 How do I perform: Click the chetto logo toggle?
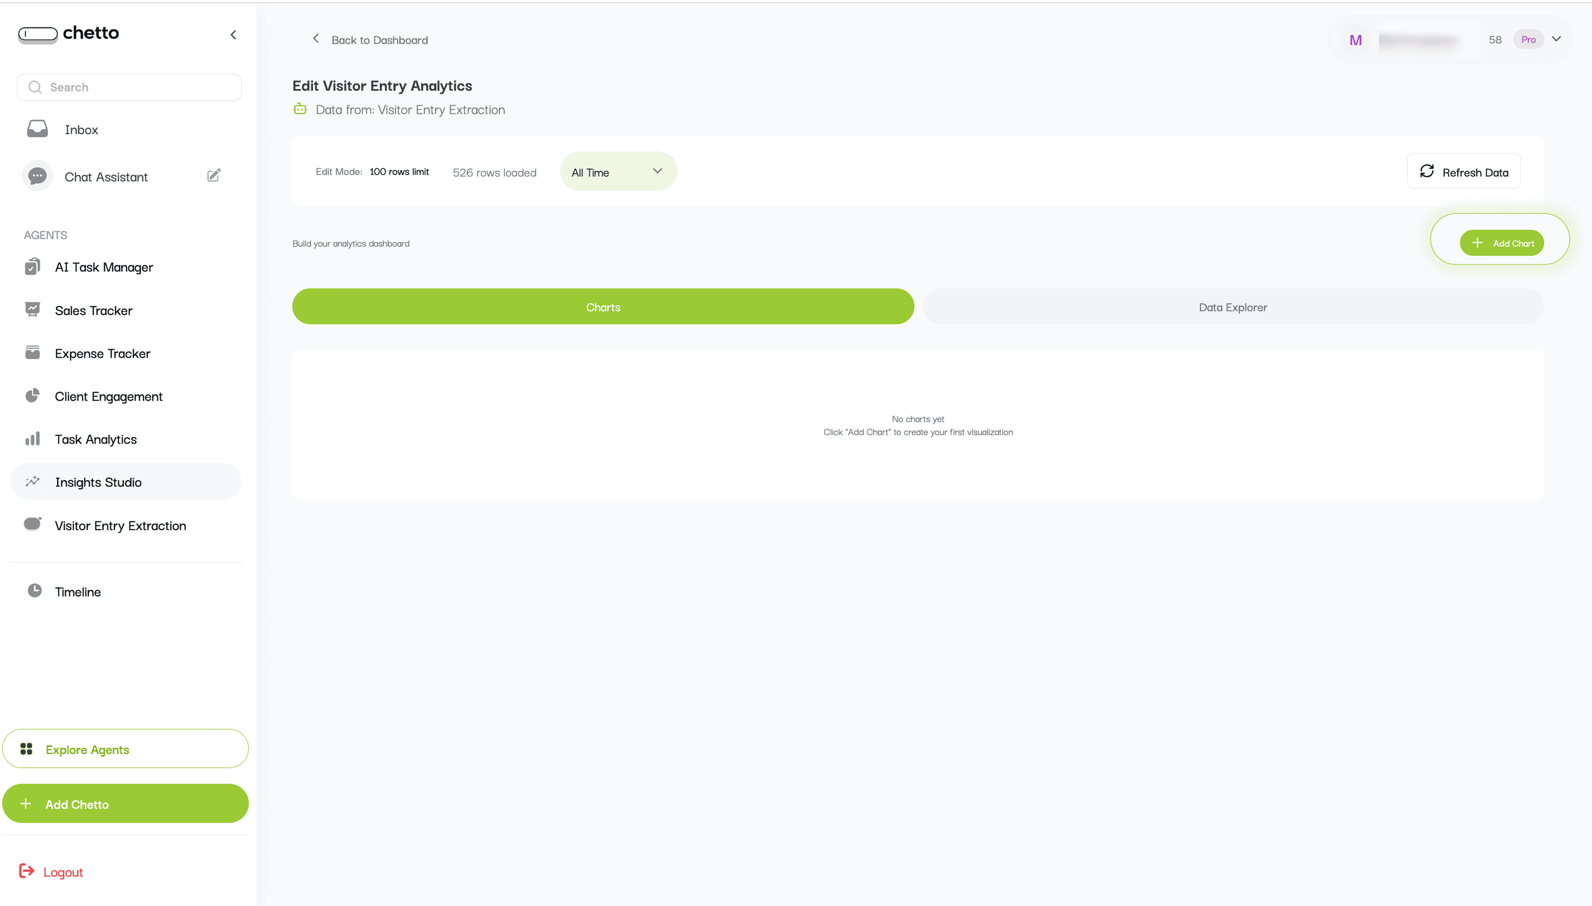(x=38, y=34)
